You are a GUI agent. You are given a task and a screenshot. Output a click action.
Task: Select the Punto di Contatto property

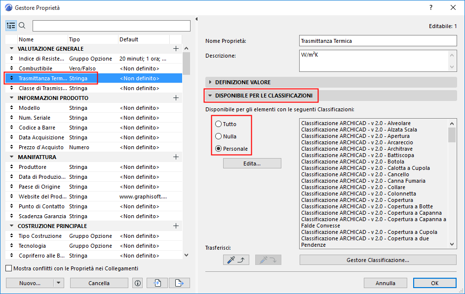(x=94, y=206)
